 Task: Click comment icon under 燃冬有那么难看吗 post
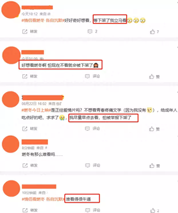point(88,165)
